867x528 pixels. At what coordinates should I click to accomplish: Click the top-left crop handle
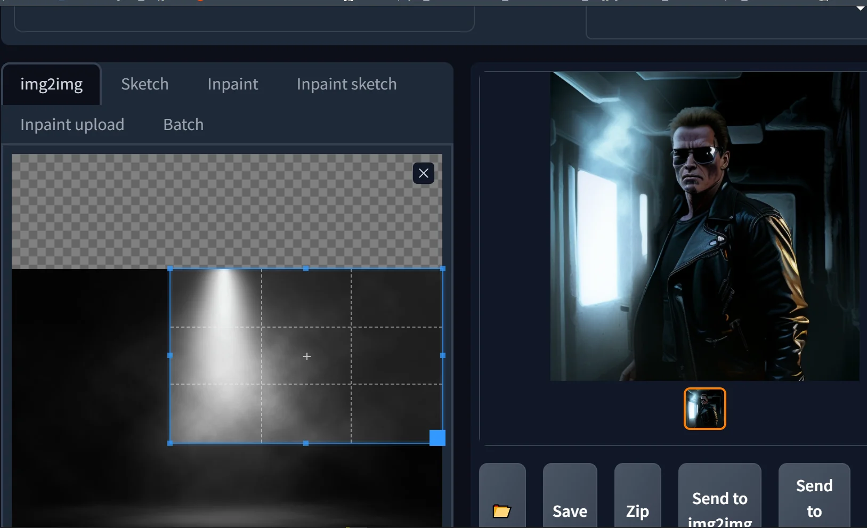coord(170,269)
